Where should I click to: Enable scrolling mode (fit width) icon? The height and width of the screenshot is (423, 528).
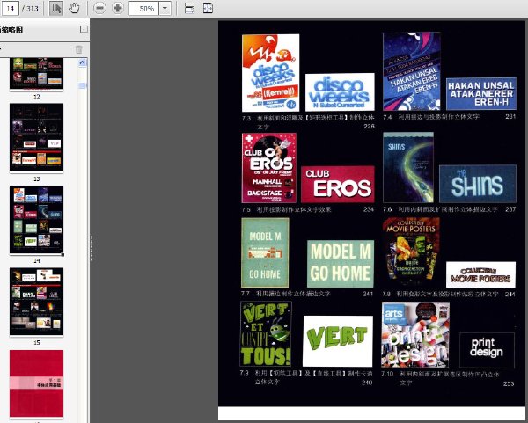click(x=189, y=8)
